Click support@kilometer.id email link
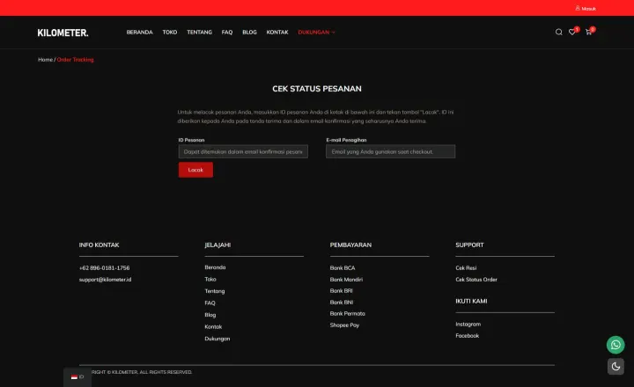 105,280
